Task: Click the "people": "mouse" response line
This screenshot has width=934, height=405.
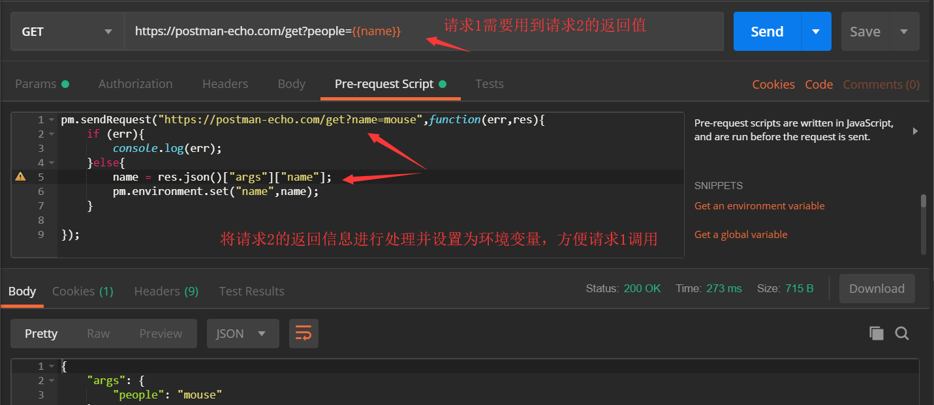Action: pos(167,395)
